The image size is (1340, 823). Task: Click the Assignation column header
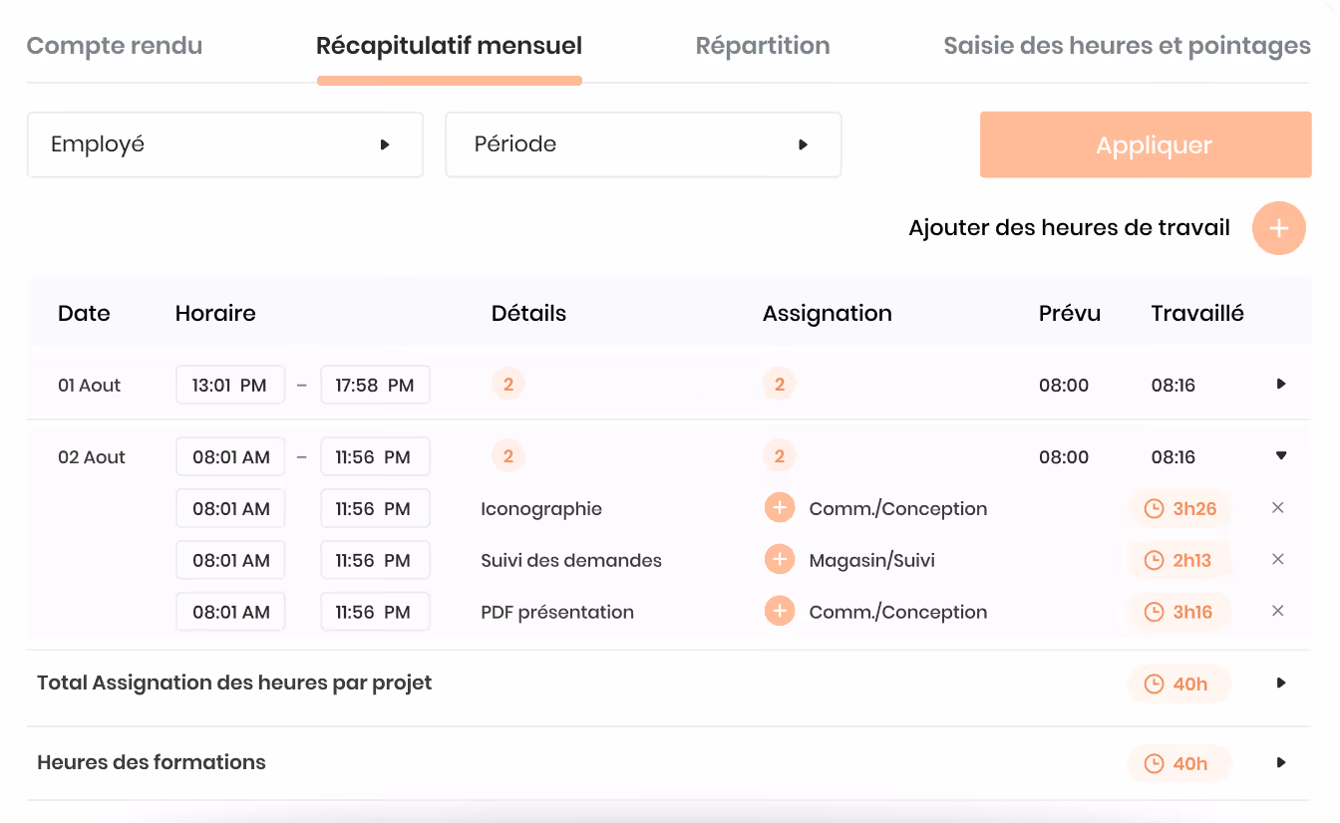828,314
